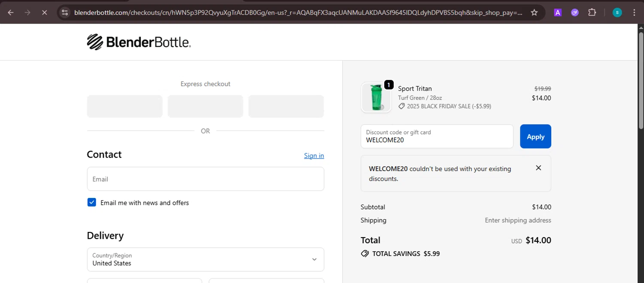This screenshot has height=283, width=644.
Task: Click the tag icon next to TOTAL SAVINGS
Action: tap(365, 254)
